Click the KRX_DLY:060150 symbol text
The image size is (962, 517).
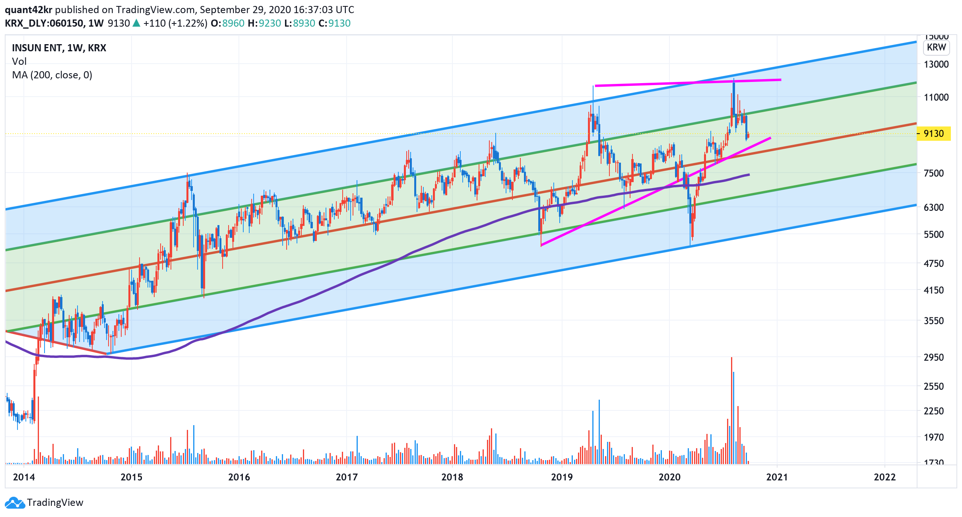(x=44, y=23)
